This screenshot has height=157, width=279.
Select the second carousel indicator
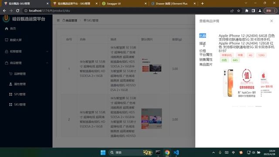[243, 106]
